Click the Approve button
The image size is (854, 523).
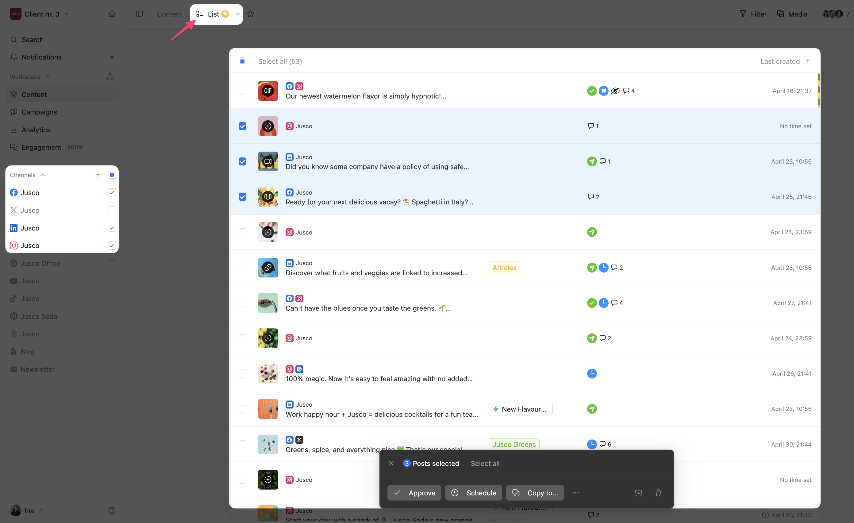414,493
